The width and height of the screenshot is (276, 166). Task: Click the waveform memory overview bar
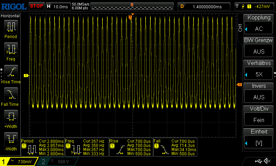click(132, 7)
